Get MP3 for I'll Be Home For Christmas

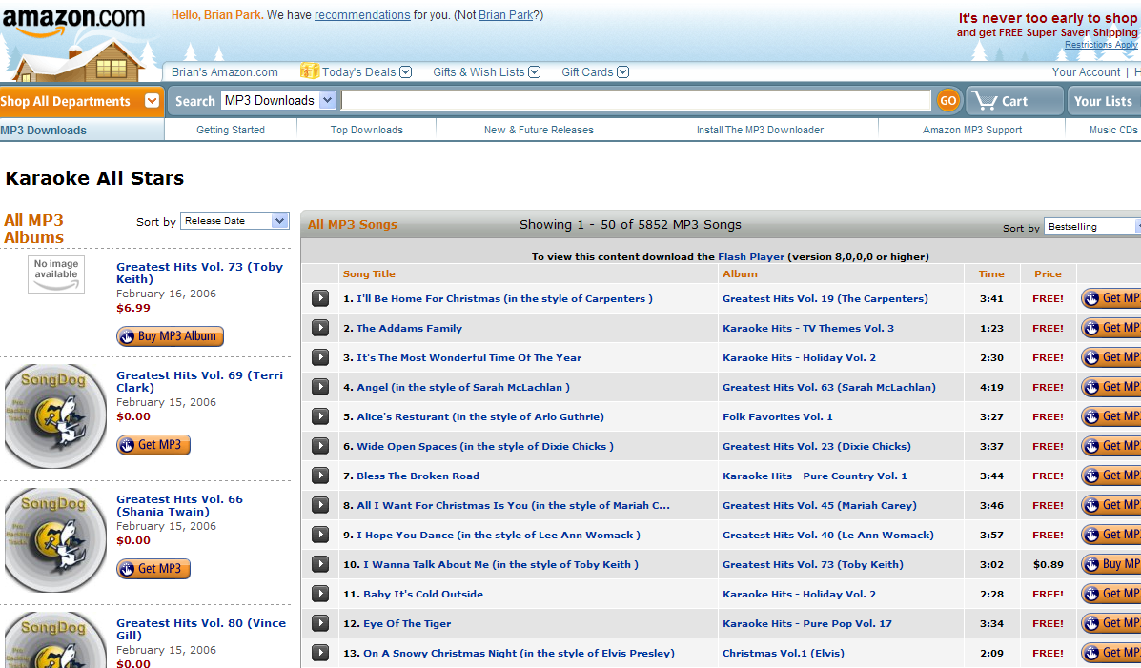(x=1111, y=298)
